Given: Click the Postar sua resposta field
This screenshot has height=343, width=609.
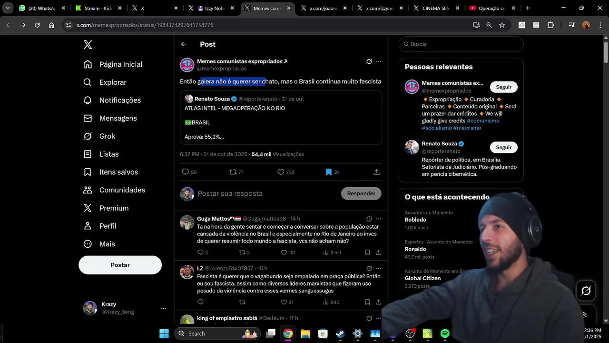Looking at the screenshot, I should click(230, 193).
